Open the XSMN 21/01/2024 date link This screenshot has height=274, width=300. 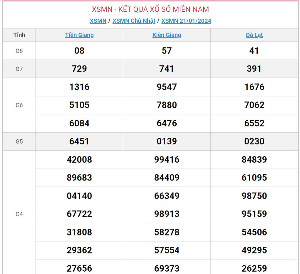(x=186, y=21)
